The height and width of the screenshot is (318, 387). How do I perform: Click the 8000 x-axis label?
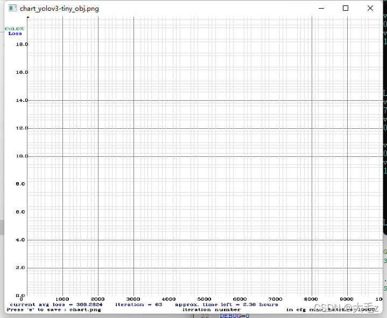click(x=311, y=299)
